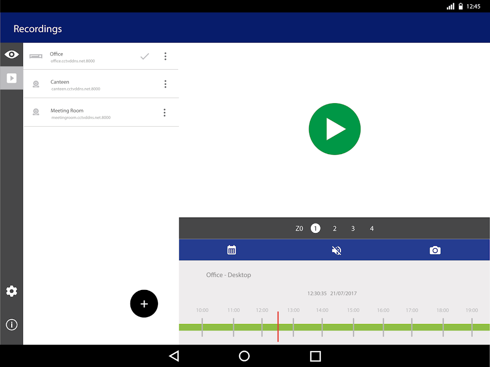
Task: Click the Canteen camera icon
Action: click(x=36, y=84)
